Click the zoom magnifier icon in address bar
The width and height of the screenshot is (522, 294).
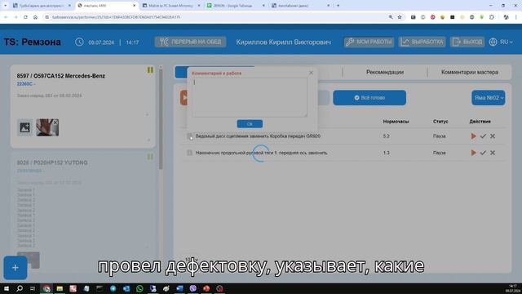tap(391, 17)
